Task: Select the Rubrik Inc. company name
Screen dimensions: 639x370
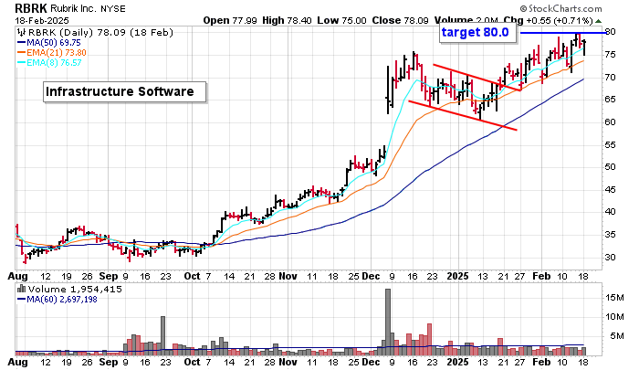Action: [74, 8]
